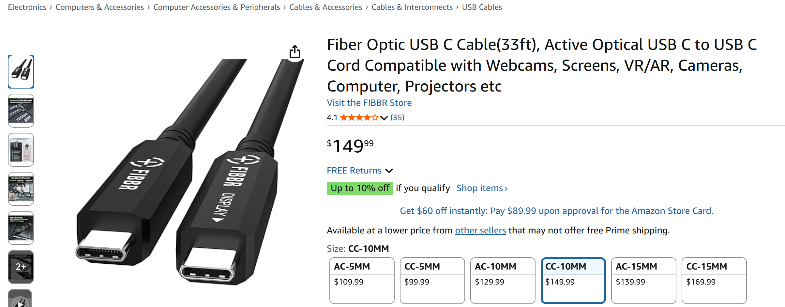Viewport: 785px width, 307px height.
Task: Pick the AC-10MM size option
Action: [x=503, y=280]
